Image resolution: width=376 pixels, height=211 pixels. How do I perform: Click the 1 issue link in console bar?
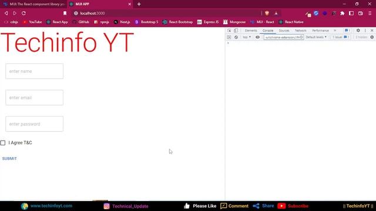(341, 38)
